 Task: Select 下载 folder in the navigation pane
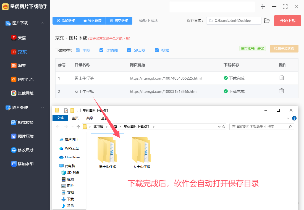[68, 199]
